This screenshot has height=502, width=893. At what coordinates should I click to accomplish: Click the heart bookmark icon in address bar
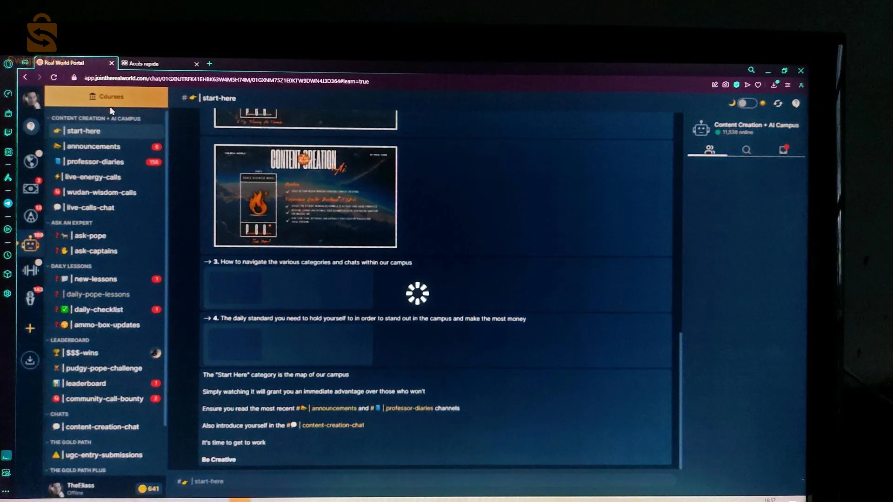[758, 85]
